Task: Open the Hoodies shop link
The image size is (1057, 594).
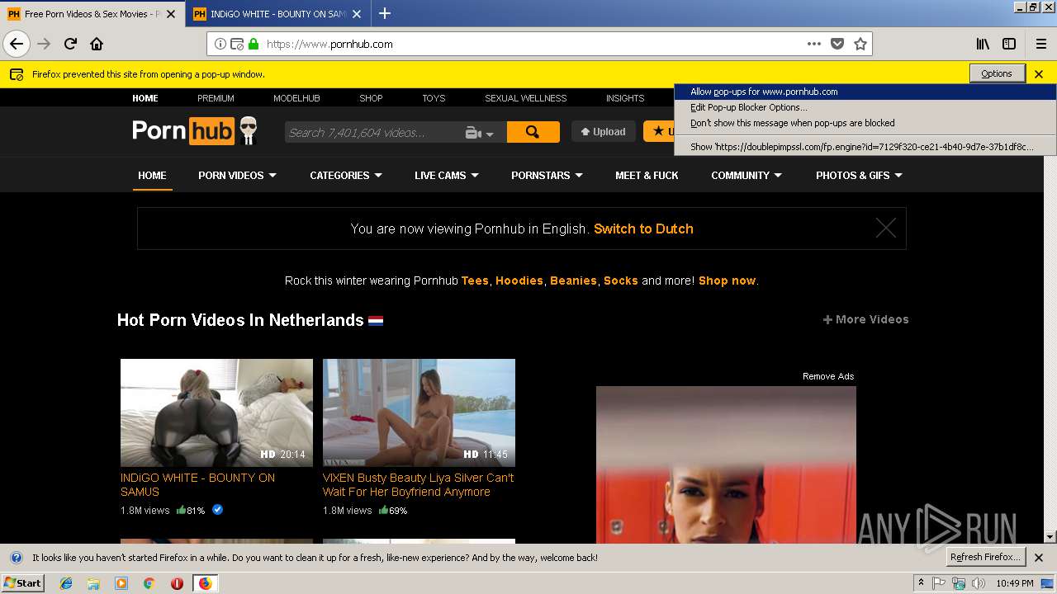Action: (x=519, y=280)
